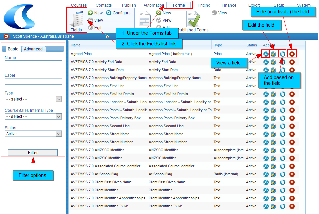
Task: Open the Status dropdown showing Active
Action: pos(33,134)
